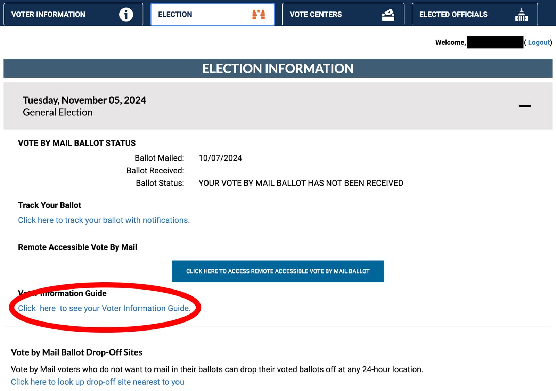Click the ELECTION INFORMATION banner
556x391 pixels.
[x=278, y=68]
